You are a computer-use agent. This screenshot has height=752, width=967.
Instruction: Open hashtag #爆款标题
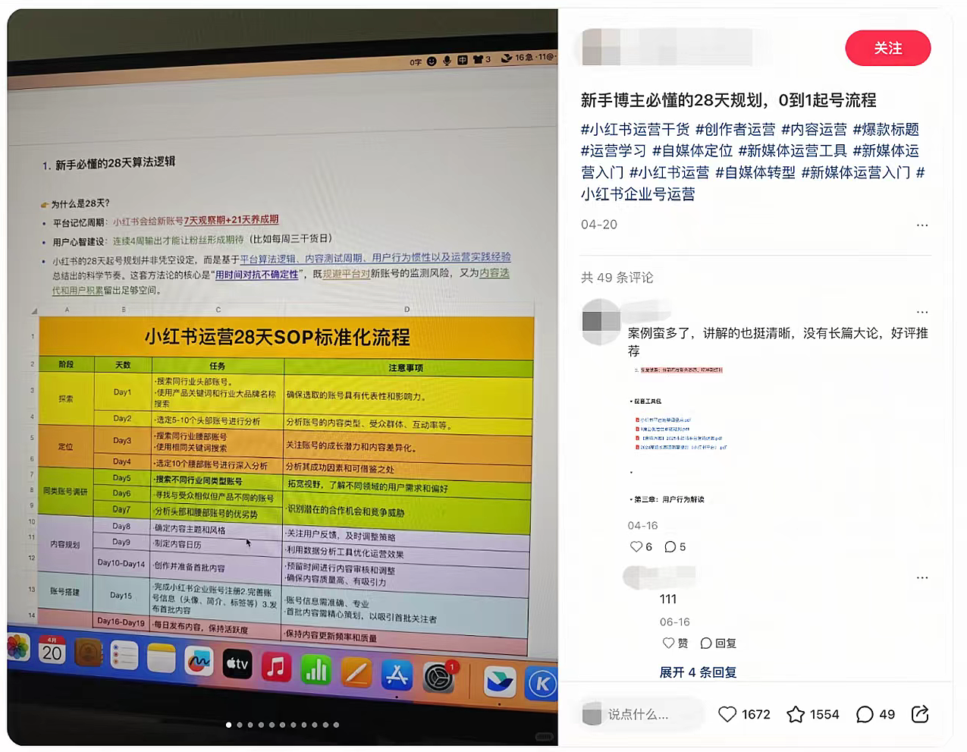886,130
